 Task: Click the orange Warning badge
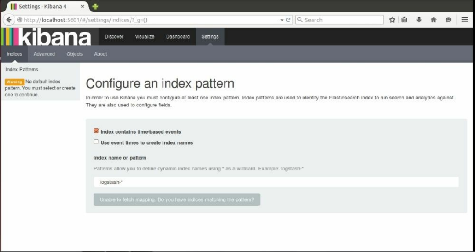click(14, 82)
